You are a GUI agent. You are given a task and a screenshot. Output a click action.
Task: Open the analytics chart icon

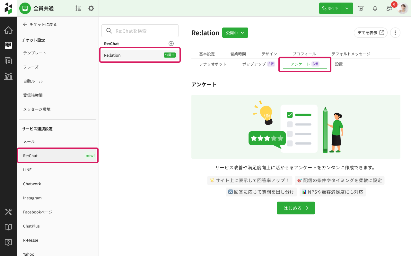pos(8,76)
